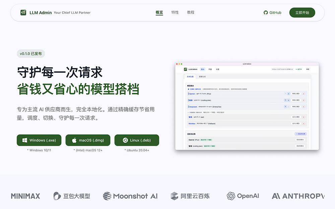Click the OpenAI logo
The height and width of the screenshot is (209, 335).
pos(243,196)
